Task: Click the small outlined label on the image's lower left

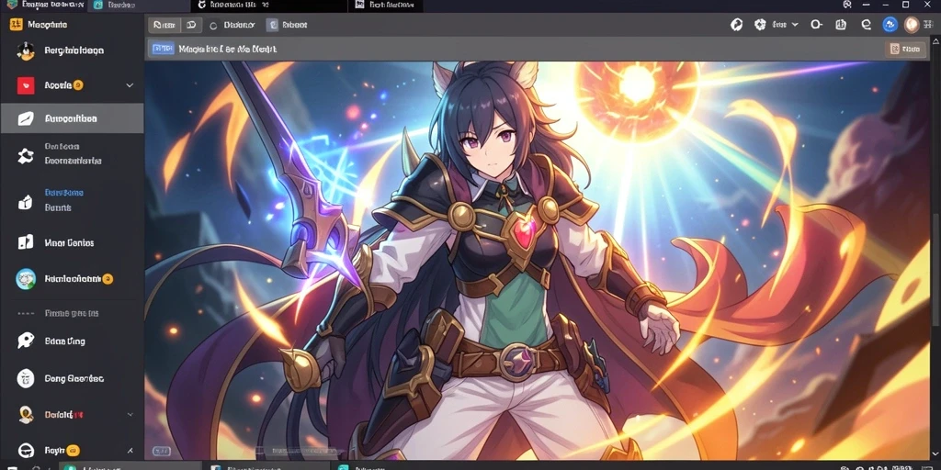Action: tap(162, 451)
